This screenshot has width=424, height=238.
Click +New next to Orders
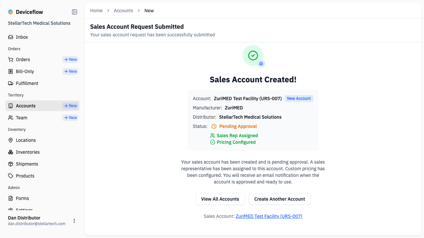[70, 59]
